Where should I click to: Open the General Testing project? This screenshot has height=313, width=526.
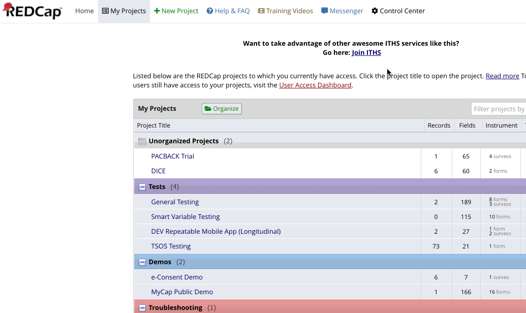175,202
